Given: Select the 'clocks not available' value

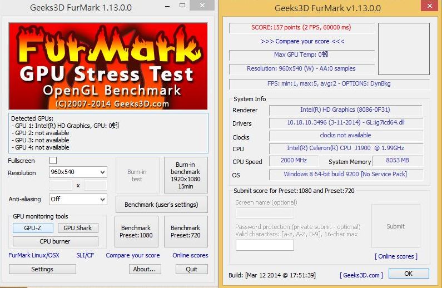Looking at the screenshot, I should [346, 136].
